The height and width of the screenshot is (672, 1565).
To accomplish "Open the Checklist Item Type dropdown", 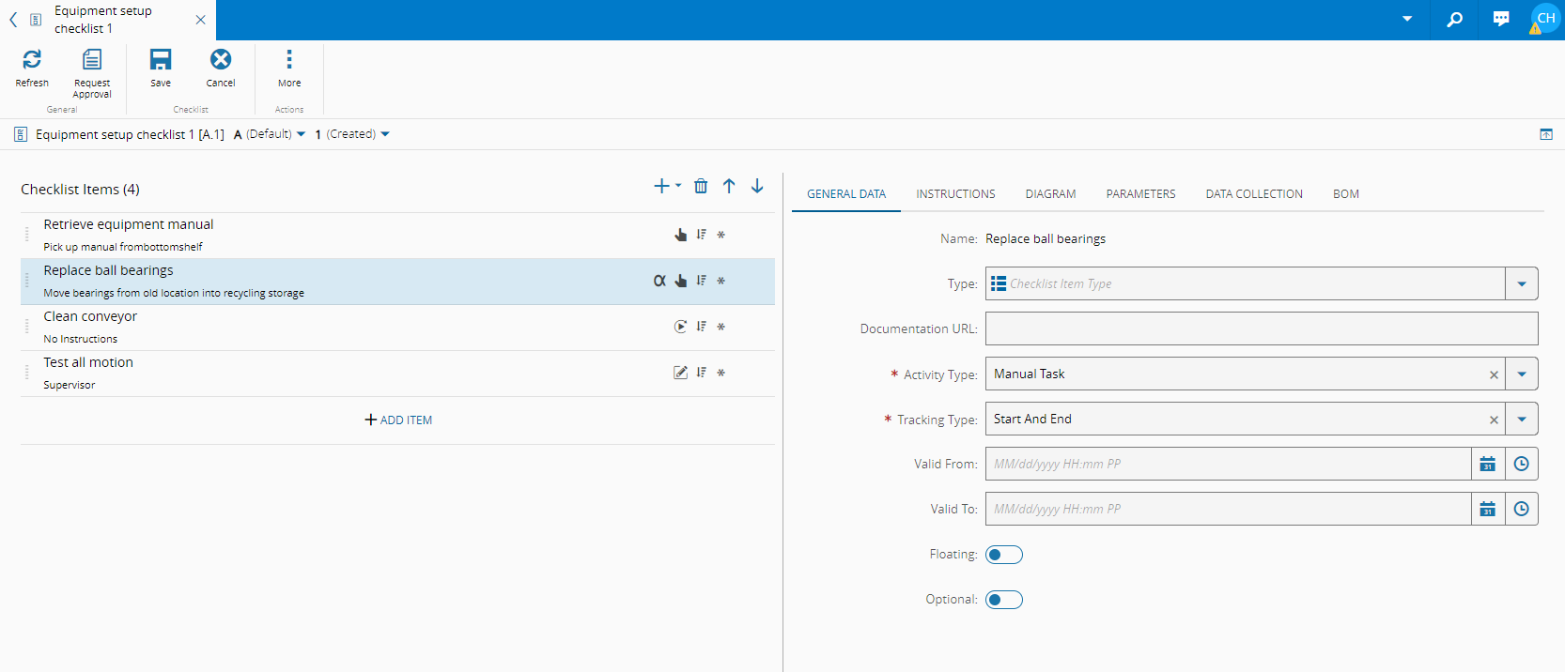I will pyautogui.click(x=1522, y=284).
